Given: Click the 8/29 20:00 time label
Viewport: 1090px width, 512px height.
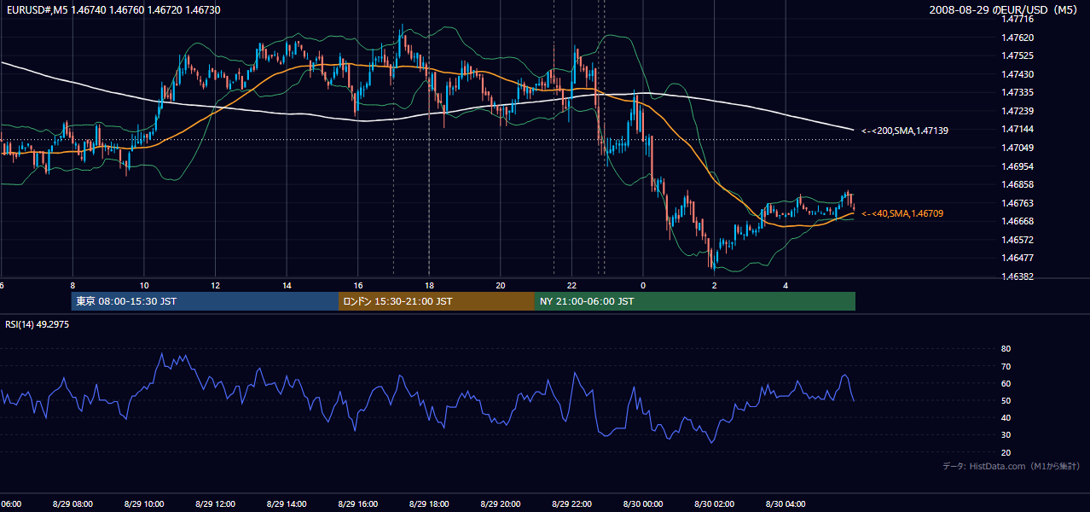Looking at the screenshot, I should pyautogui.click(x=500, y=503).
